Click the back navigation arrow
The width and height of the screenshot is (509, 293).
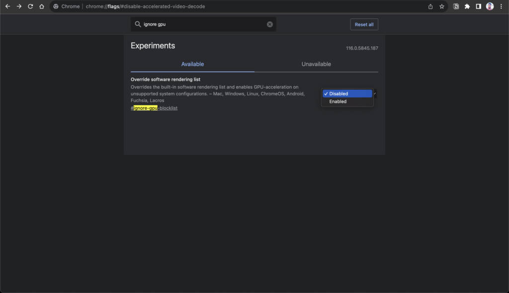tap(8, 6)
